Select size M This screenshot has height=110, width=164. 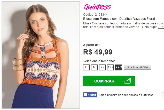click(x=94, y=67)
